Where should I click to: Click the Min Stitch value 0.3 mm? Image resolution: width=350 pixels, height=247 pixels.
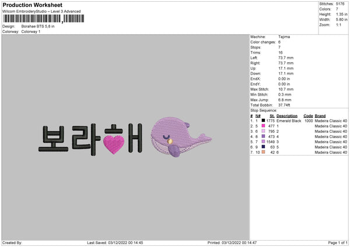pos(285,94)
